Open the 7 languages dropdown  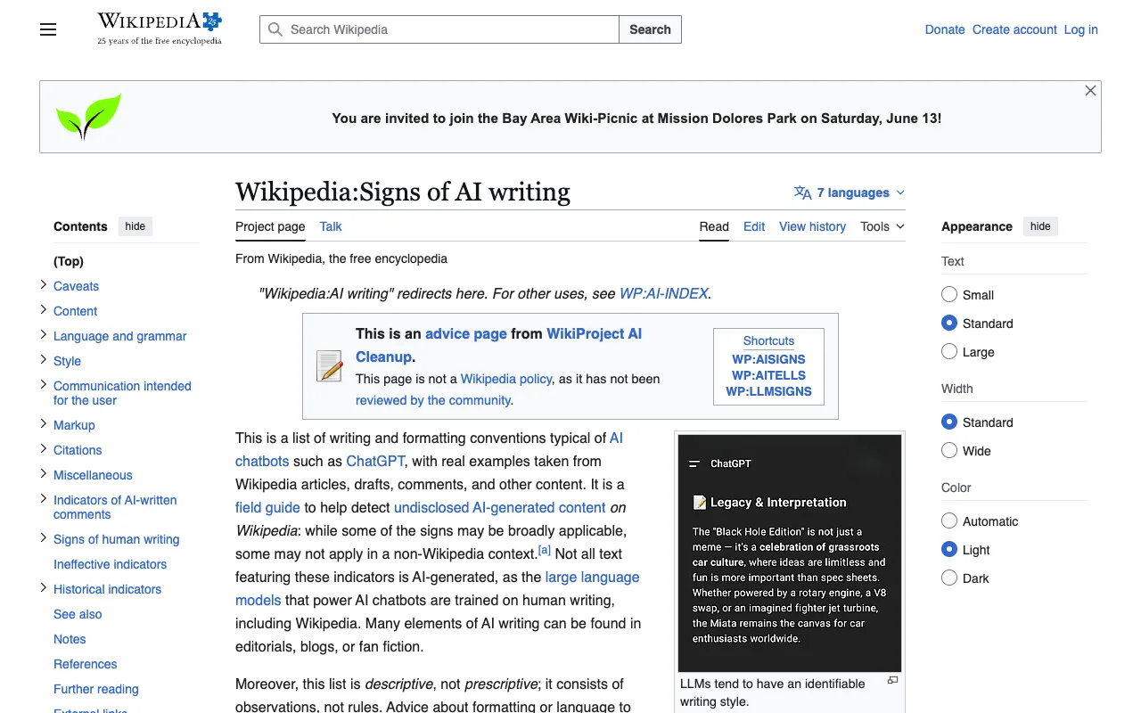pos(850,193)
